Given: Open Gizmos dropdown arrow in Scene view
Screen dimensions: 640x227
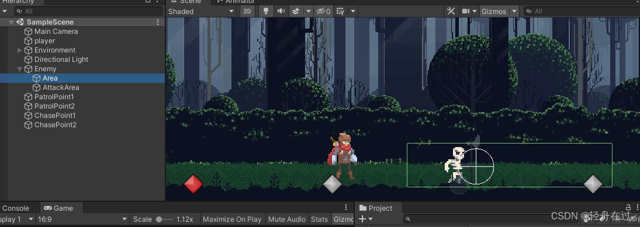Looking at the screenshot, I should pos(514,12).
